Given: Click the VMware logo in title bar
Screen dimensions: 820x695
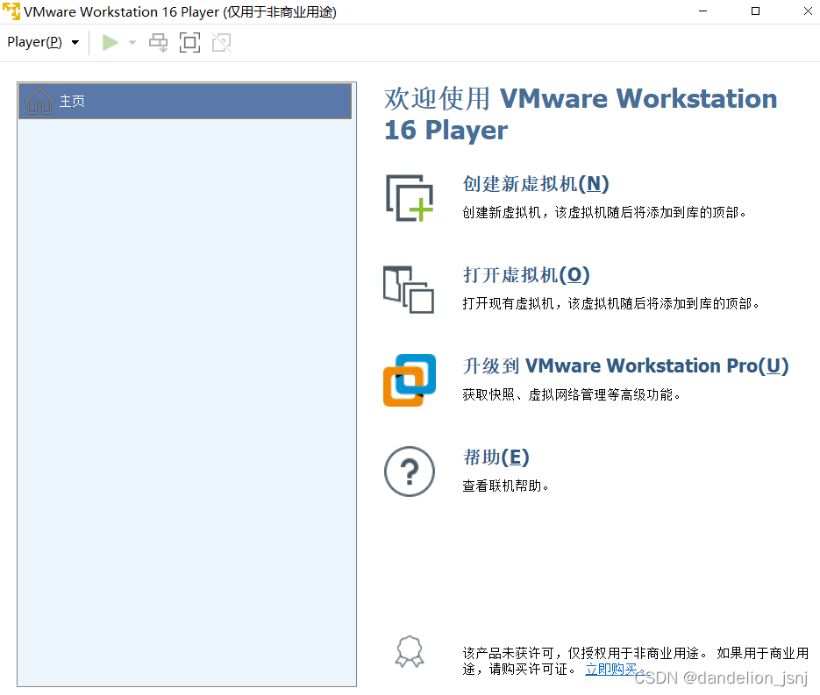Looking at the screenshot, I should [x=11, y=11].
